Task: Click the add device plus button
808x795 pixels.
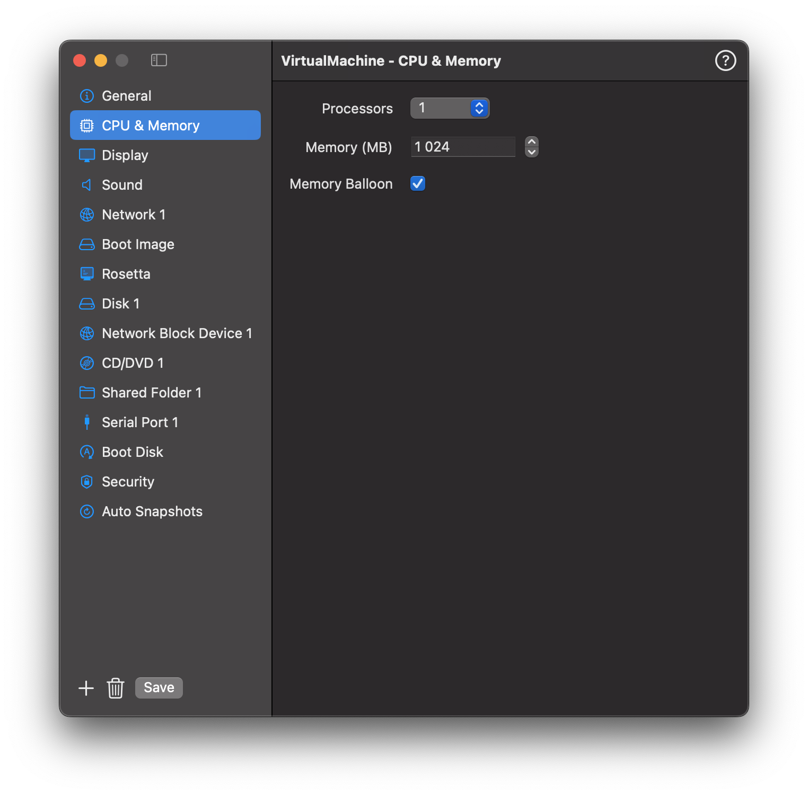Action: pos(85,687)
